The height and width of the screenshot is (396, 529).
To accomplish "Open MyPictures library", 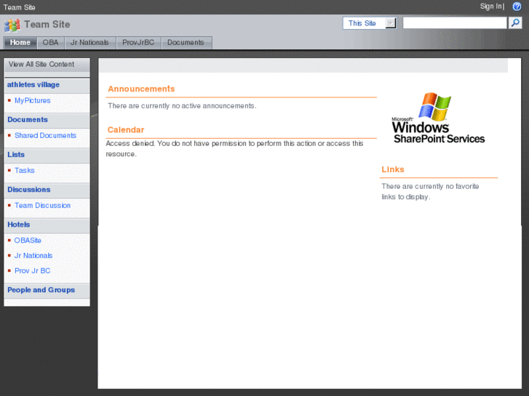I will (x=33, y=100).
